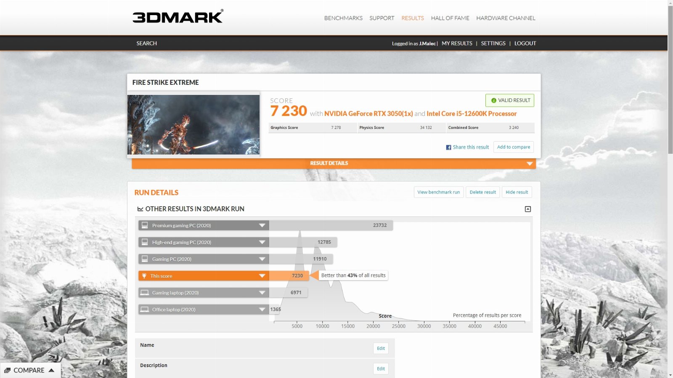Open the Hardware Channel page
The height and width of the screenshot is (378, 673).
(x=506, y=18)
